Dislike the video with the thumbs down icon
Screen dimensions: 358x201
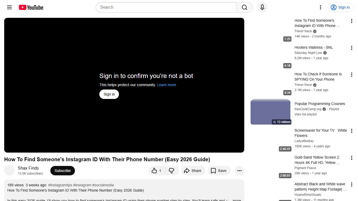172,170
